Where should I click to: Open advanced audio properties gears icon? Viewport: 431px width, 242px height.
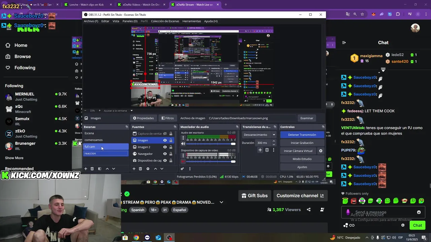point(182,169)
